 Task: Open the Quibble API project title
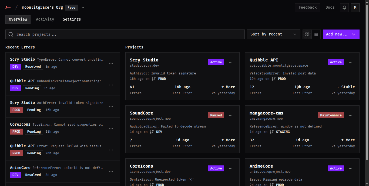point(264,60)
